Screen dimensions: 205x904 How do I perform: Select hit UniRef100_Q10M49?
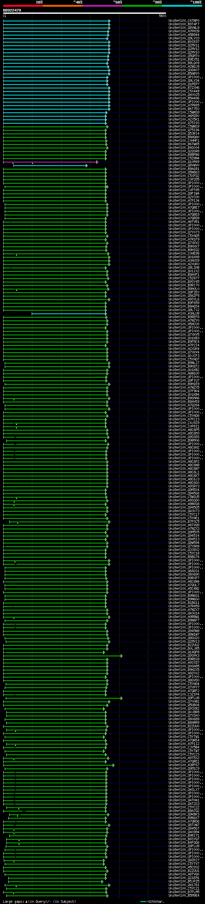184,162
